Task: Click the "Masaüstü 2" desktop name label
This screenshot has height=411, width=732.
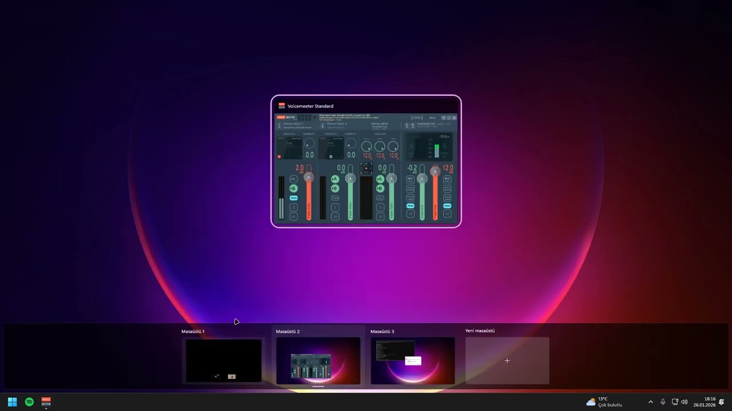Action: (x=288, y=331)
